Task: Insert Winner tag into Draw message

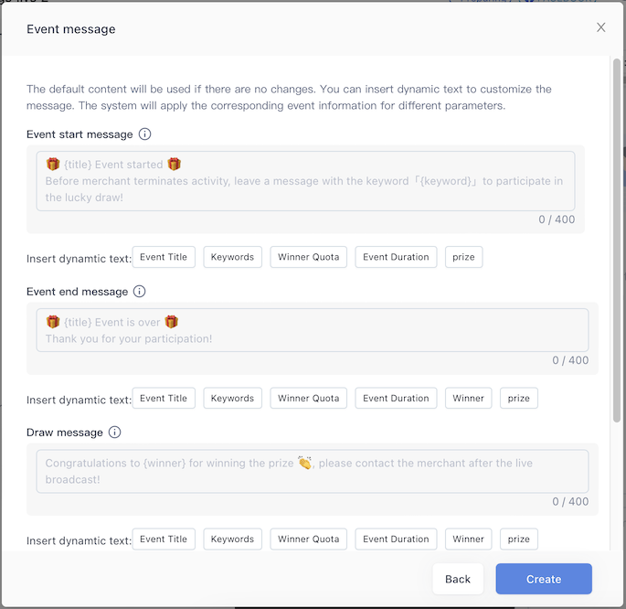Action: (x=468, y=540)
